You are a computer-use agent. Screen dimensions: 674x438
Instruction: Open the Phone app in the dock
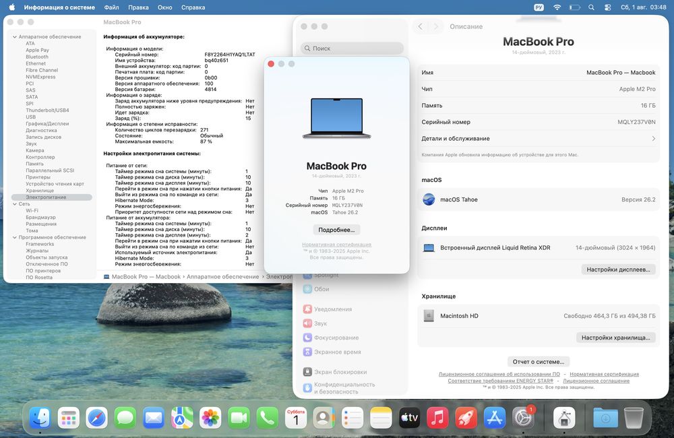267,417
